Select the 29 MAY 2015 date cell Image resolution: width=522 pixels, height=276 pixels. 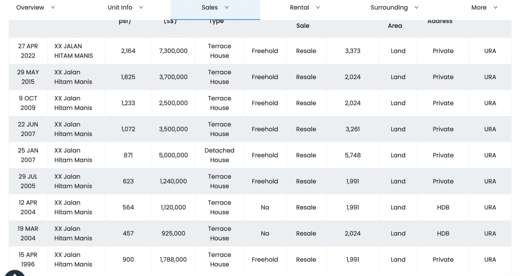(28, 77)
